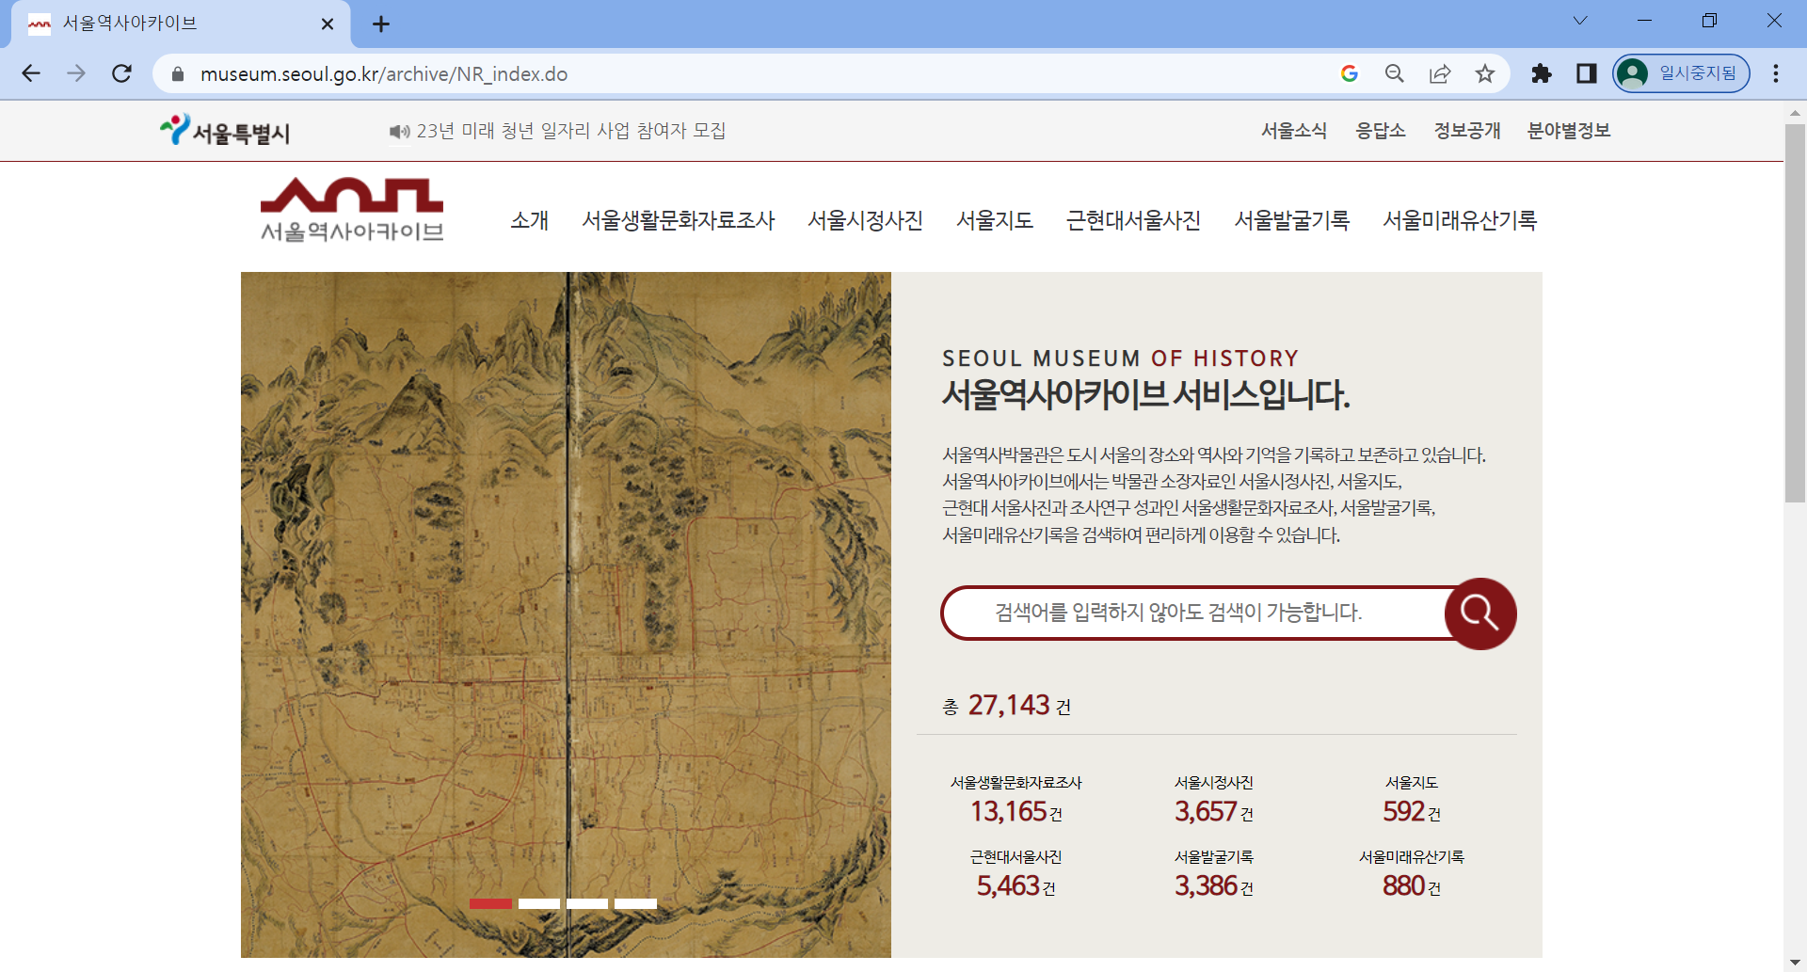Click the round red search button
The height and width of the screenshot is (972, 1807).
(x=1480, y=613)
